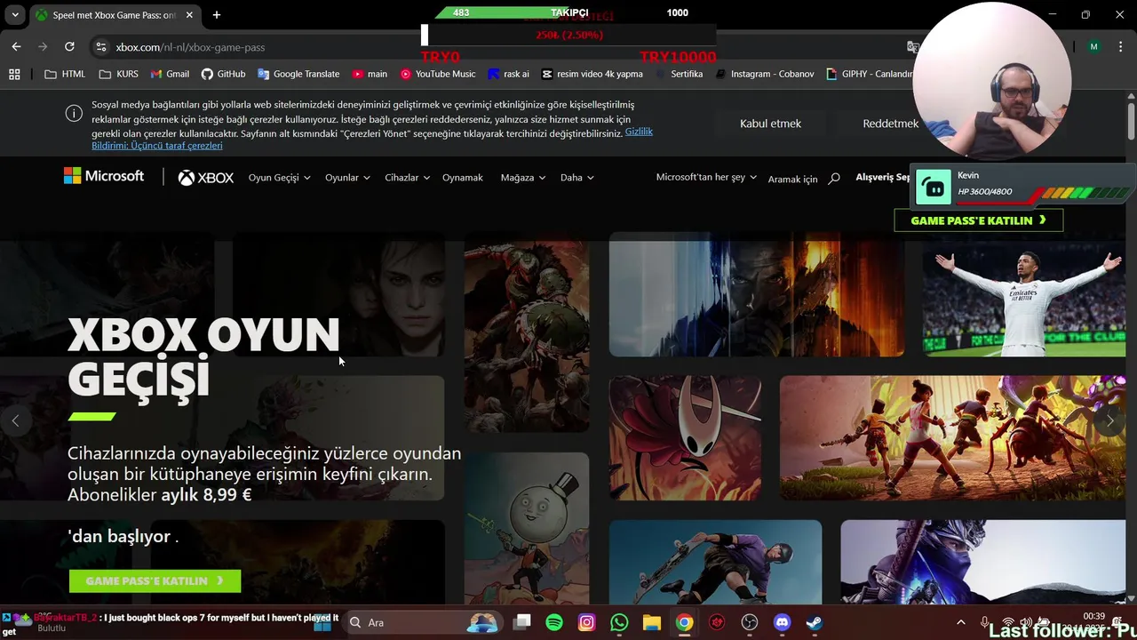1137x640 pixels.
Task: Click the site info icon in the address bar
Action: click(x=100, y=47)
